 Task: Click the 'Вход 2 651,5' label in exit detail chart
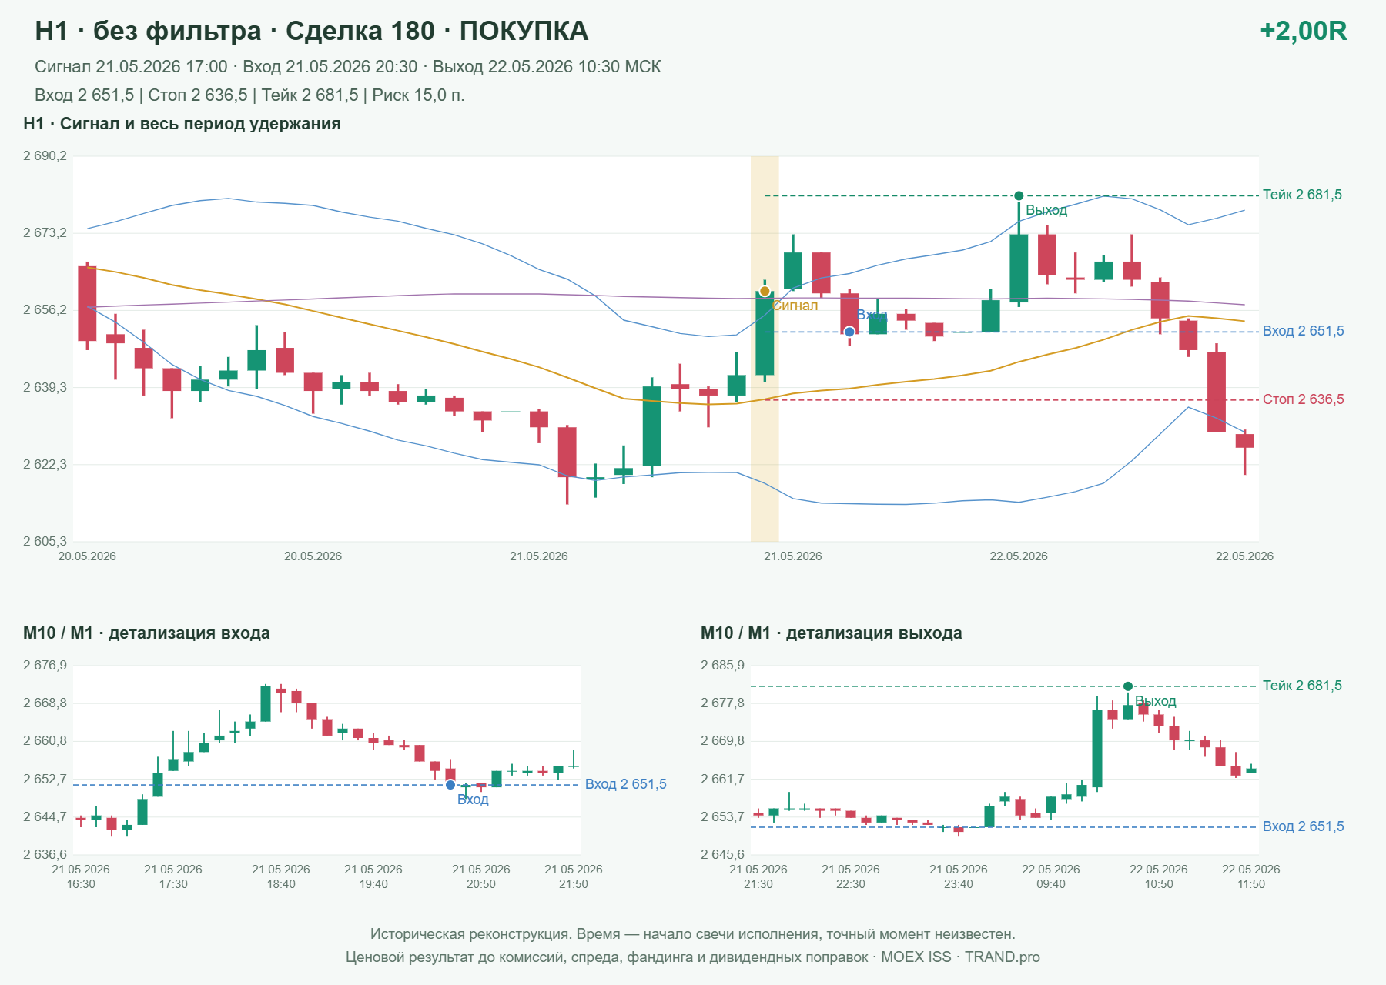pyautogui.click(x=1304, y=826)
